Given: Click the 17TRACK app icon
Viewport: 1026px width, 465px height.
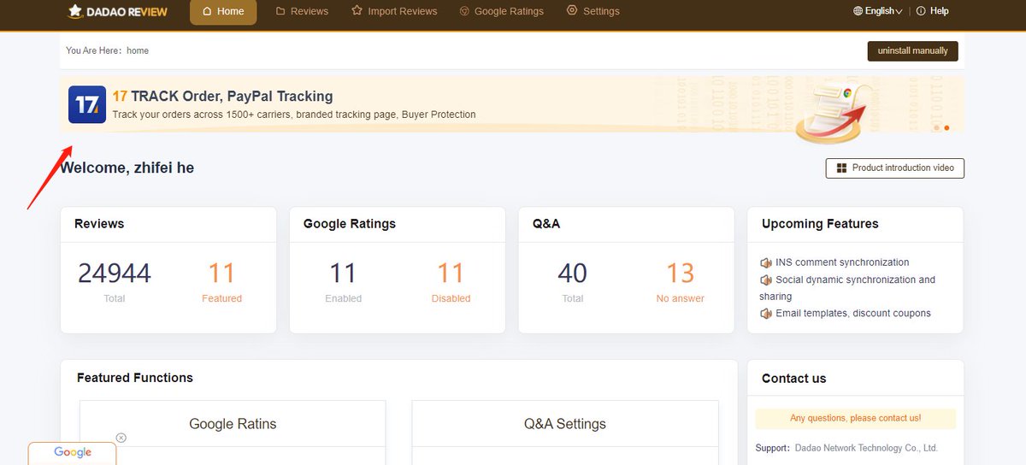Looking at the screenshot, I should pos(87,104).
